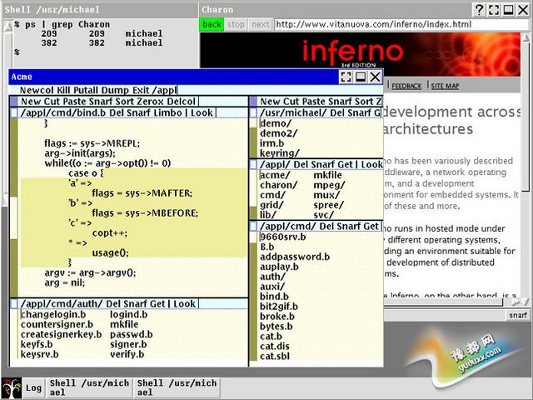Switch to Log in the taskbar

34,387
